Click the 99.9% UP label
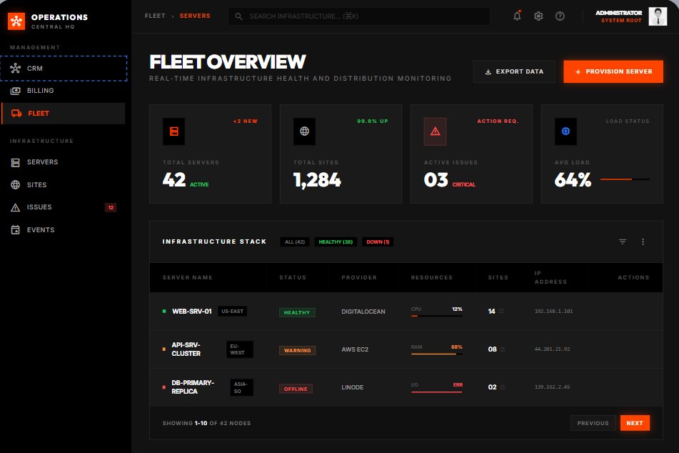This screenshot has height=453, width=679. click(x=373, y=121)
